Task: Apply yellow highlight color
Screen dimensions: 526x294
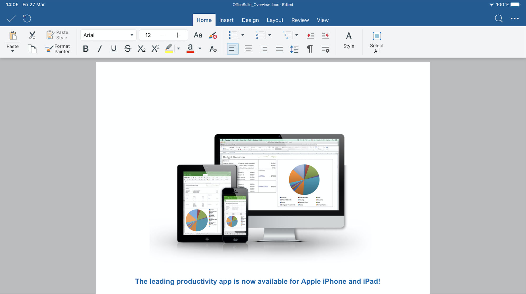Action: (169, 49)
